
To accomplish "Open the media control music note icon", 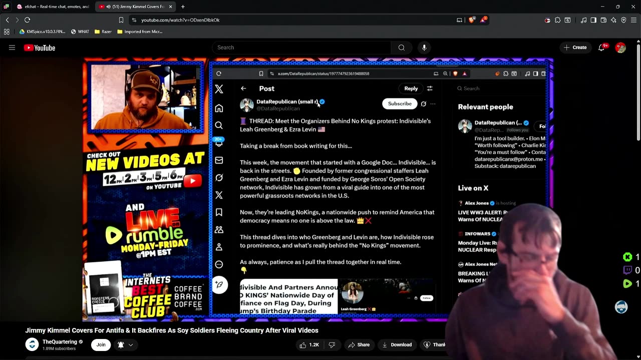I will (x=583, y=20).
